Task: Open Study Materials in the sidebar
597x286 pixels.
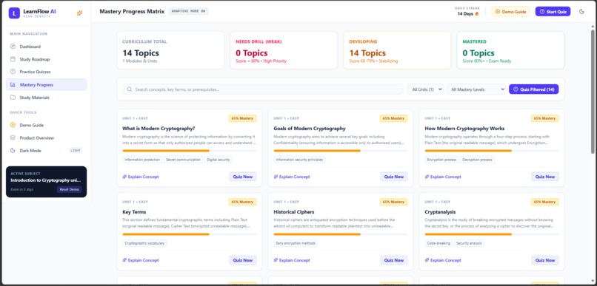Action: (x=47, y=98)
